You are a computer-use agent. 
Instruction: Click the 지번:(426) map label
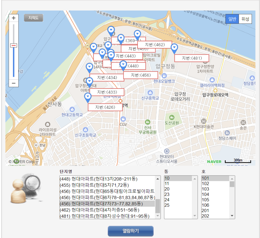point(105,107)
